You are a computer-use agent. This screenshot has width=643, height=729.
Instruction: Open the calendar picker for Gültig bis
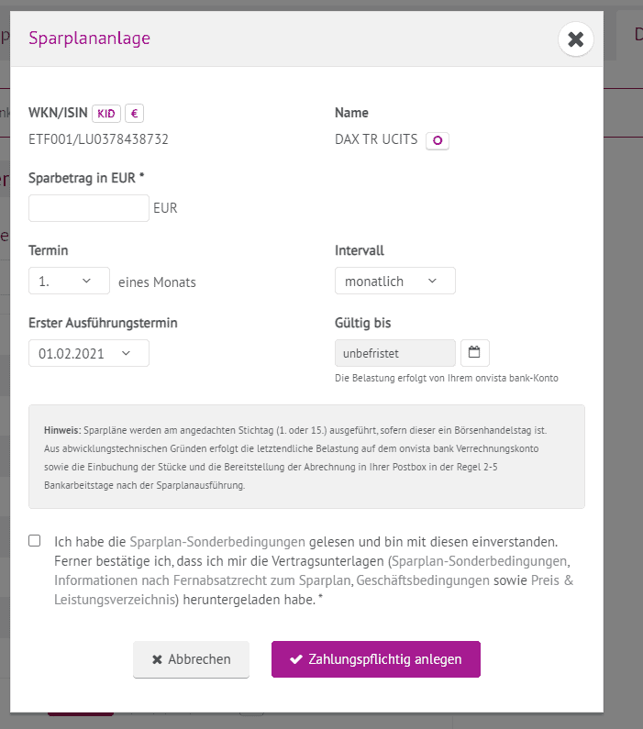(475, 353)
